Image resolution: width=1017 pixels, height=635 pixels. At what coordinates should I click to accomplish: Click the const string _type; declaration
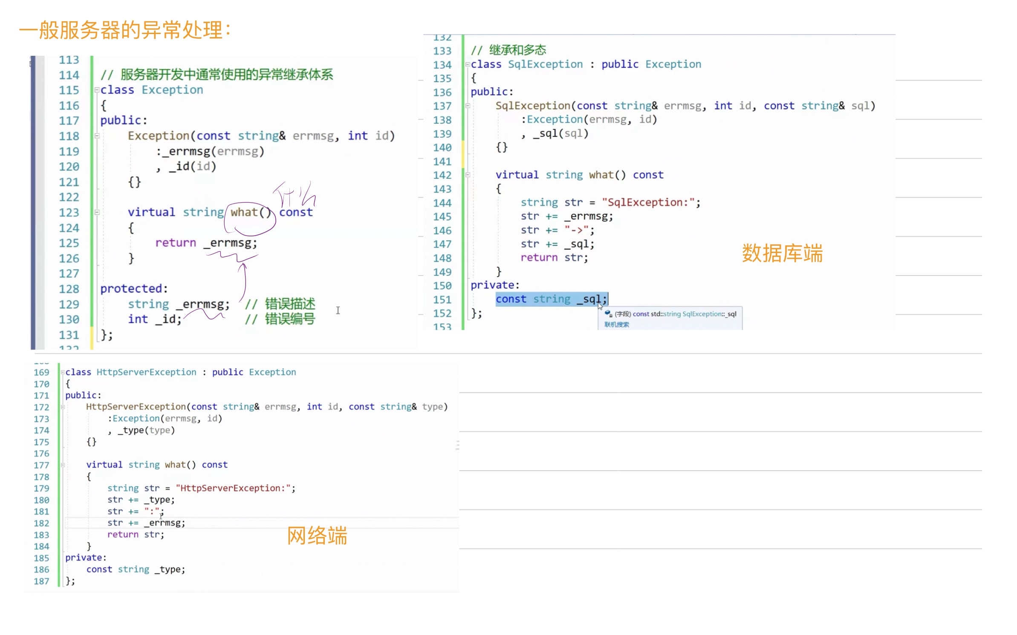point(135,569)
